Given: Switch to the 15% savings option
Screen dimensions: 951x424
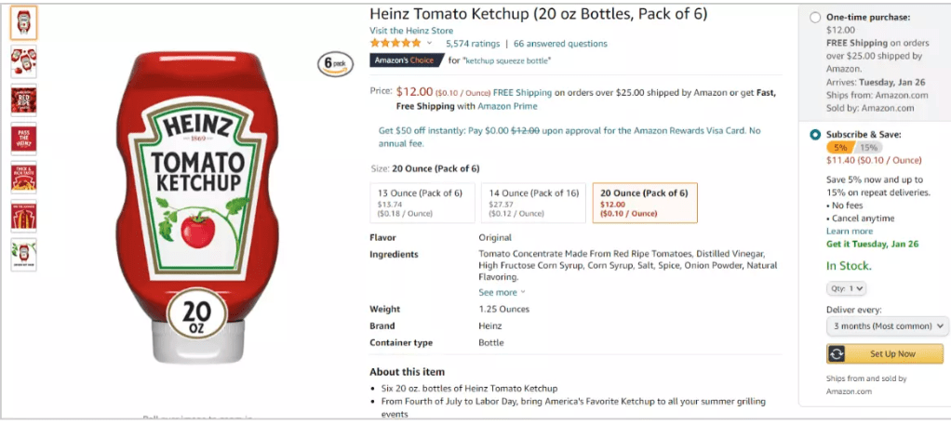Looking at the screenshot, I should tap(869, 148).
